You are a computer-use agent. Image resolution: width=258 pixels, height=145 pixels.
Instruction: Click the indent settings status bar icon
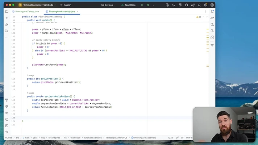(178, 138)
